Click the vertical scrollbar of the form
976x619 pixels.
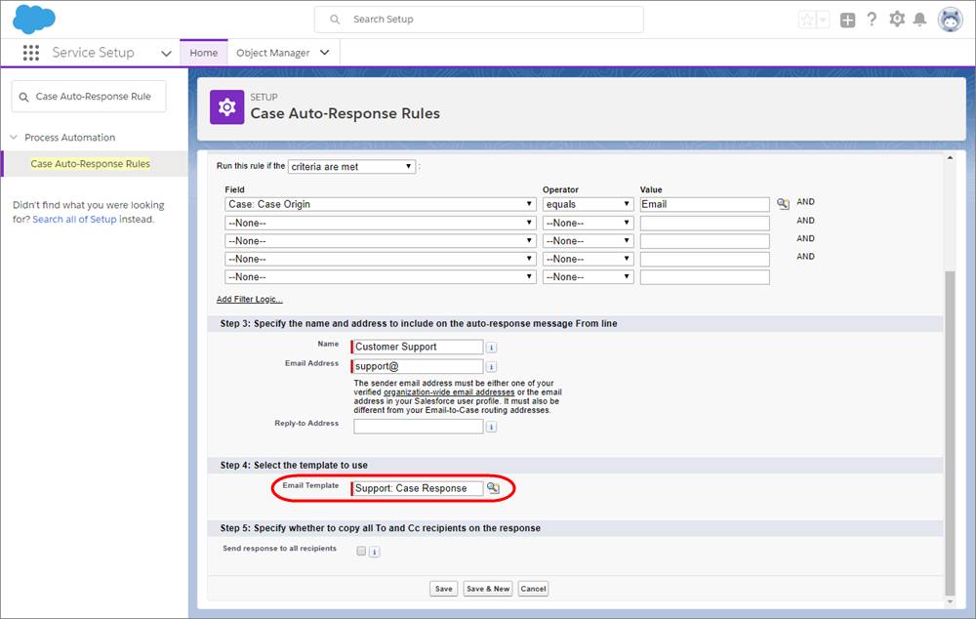(x=950, y=433)
